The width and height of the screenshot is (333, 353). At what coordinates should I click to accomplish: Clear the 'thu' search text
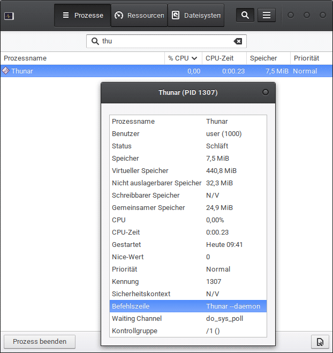point(238,41)
